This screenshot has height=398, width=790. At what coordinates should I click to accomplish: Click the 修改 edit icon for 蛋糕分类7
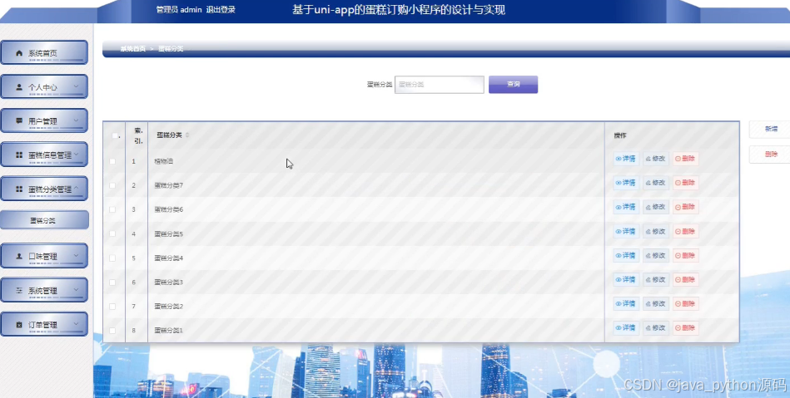pyautogui.click(x=648, y=183)
